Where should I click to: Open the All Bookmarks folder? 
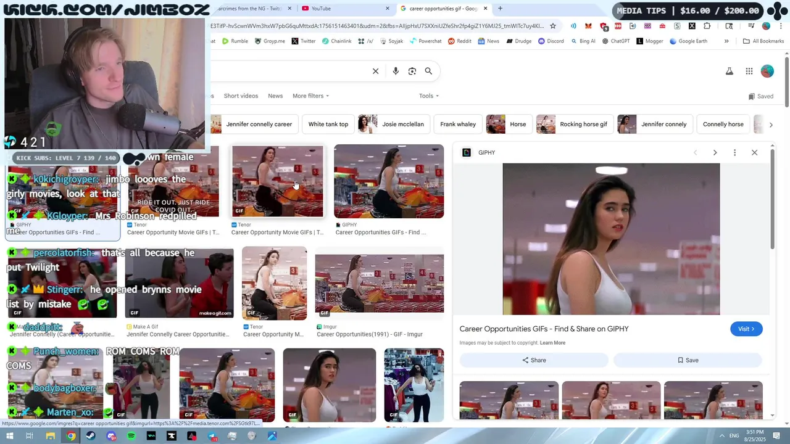coord(763,41)
